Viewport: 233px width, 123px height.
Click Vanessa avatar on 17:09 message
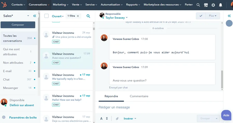click(104, 66)
